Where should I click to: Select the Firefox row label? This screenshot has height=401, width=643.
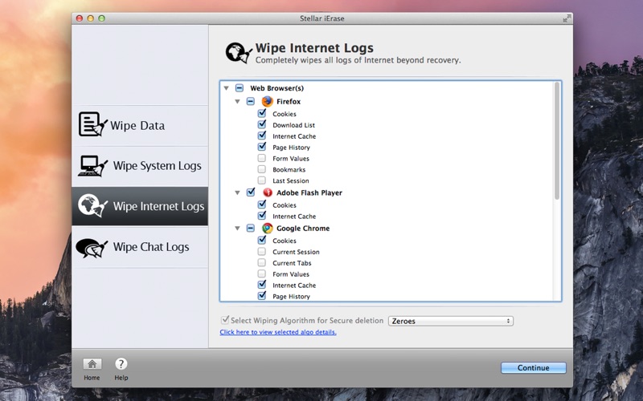[x=289, y=102]
